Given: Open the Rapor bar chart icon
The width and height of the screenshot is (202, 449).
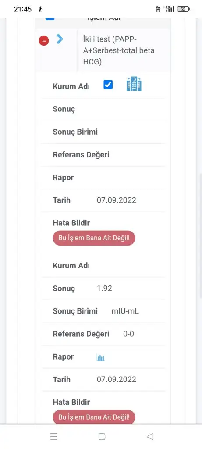Looking at the screenshot, I should tap(100, 357).
